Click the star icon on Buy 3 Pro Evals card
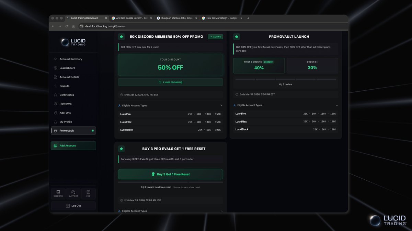Screen dimensions: 412x231 pyautogui.click(x=121, y=149)
